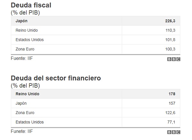Viewport: 192px width, 140px height.
Task: Click the value 178 for Reino Unido
Action: point(172,94)
